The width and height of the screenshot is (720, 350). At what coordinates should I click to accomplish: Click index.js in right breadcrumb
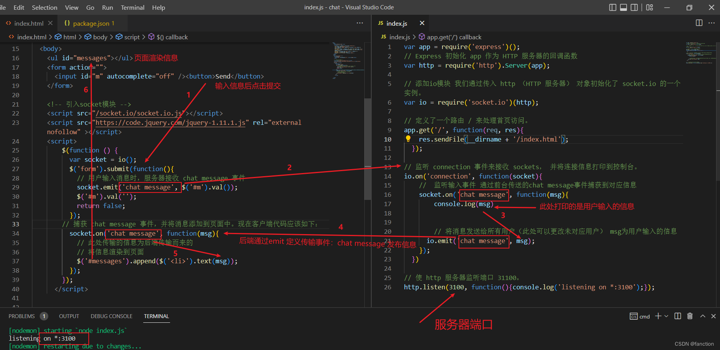(x=400, y=37)
